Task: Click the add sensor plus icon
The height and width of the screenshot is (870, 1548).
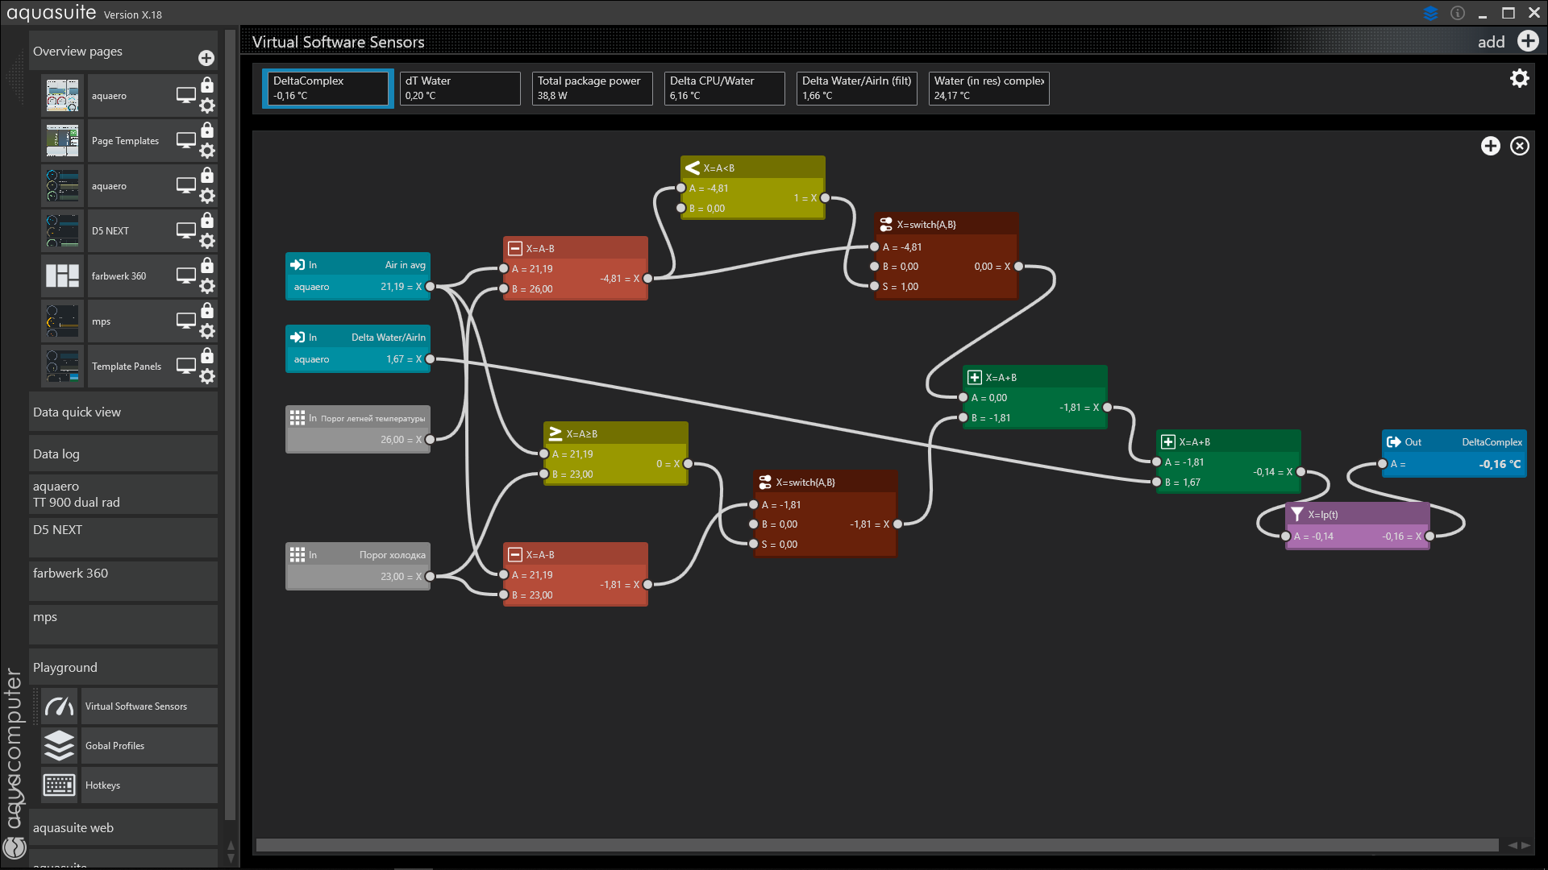Action: coord(1528,41)
